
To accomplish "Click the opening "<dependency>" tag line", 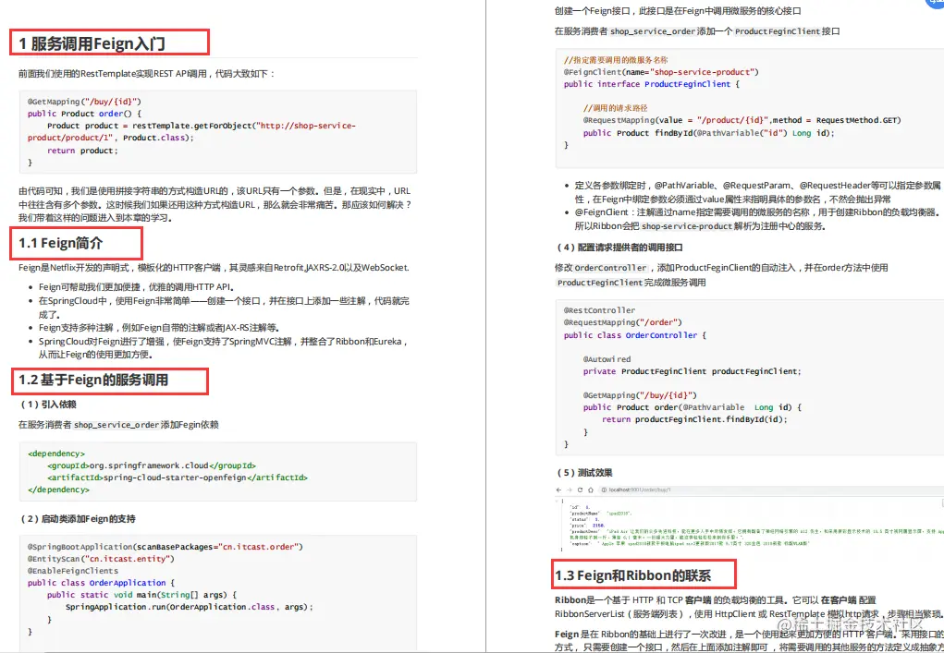I will 56,453.
